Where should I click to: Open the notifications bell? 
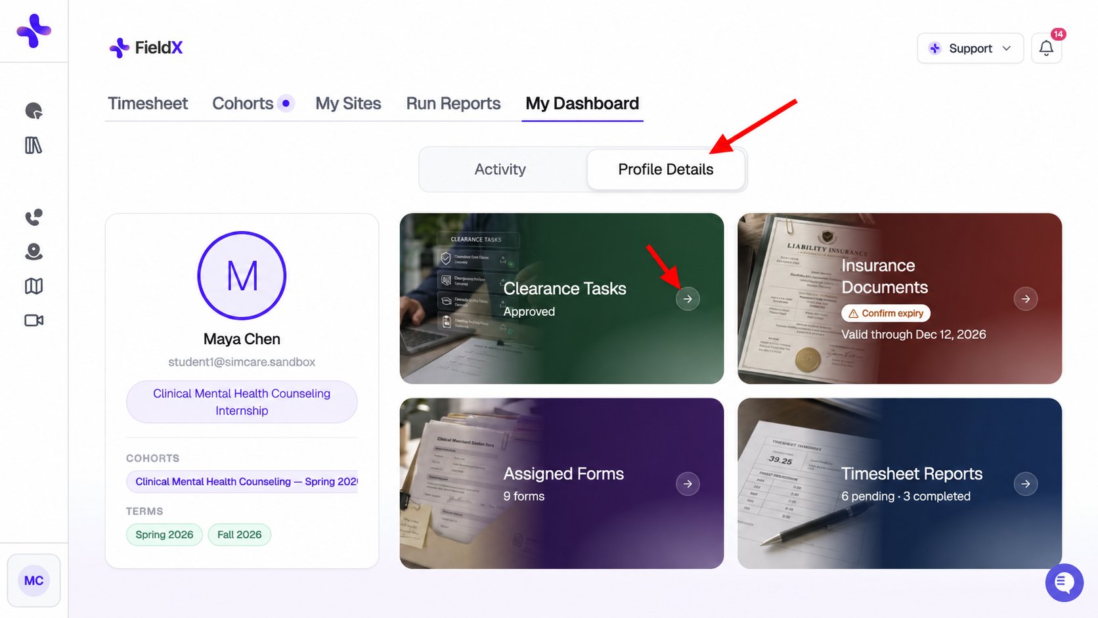point(1046,48)
